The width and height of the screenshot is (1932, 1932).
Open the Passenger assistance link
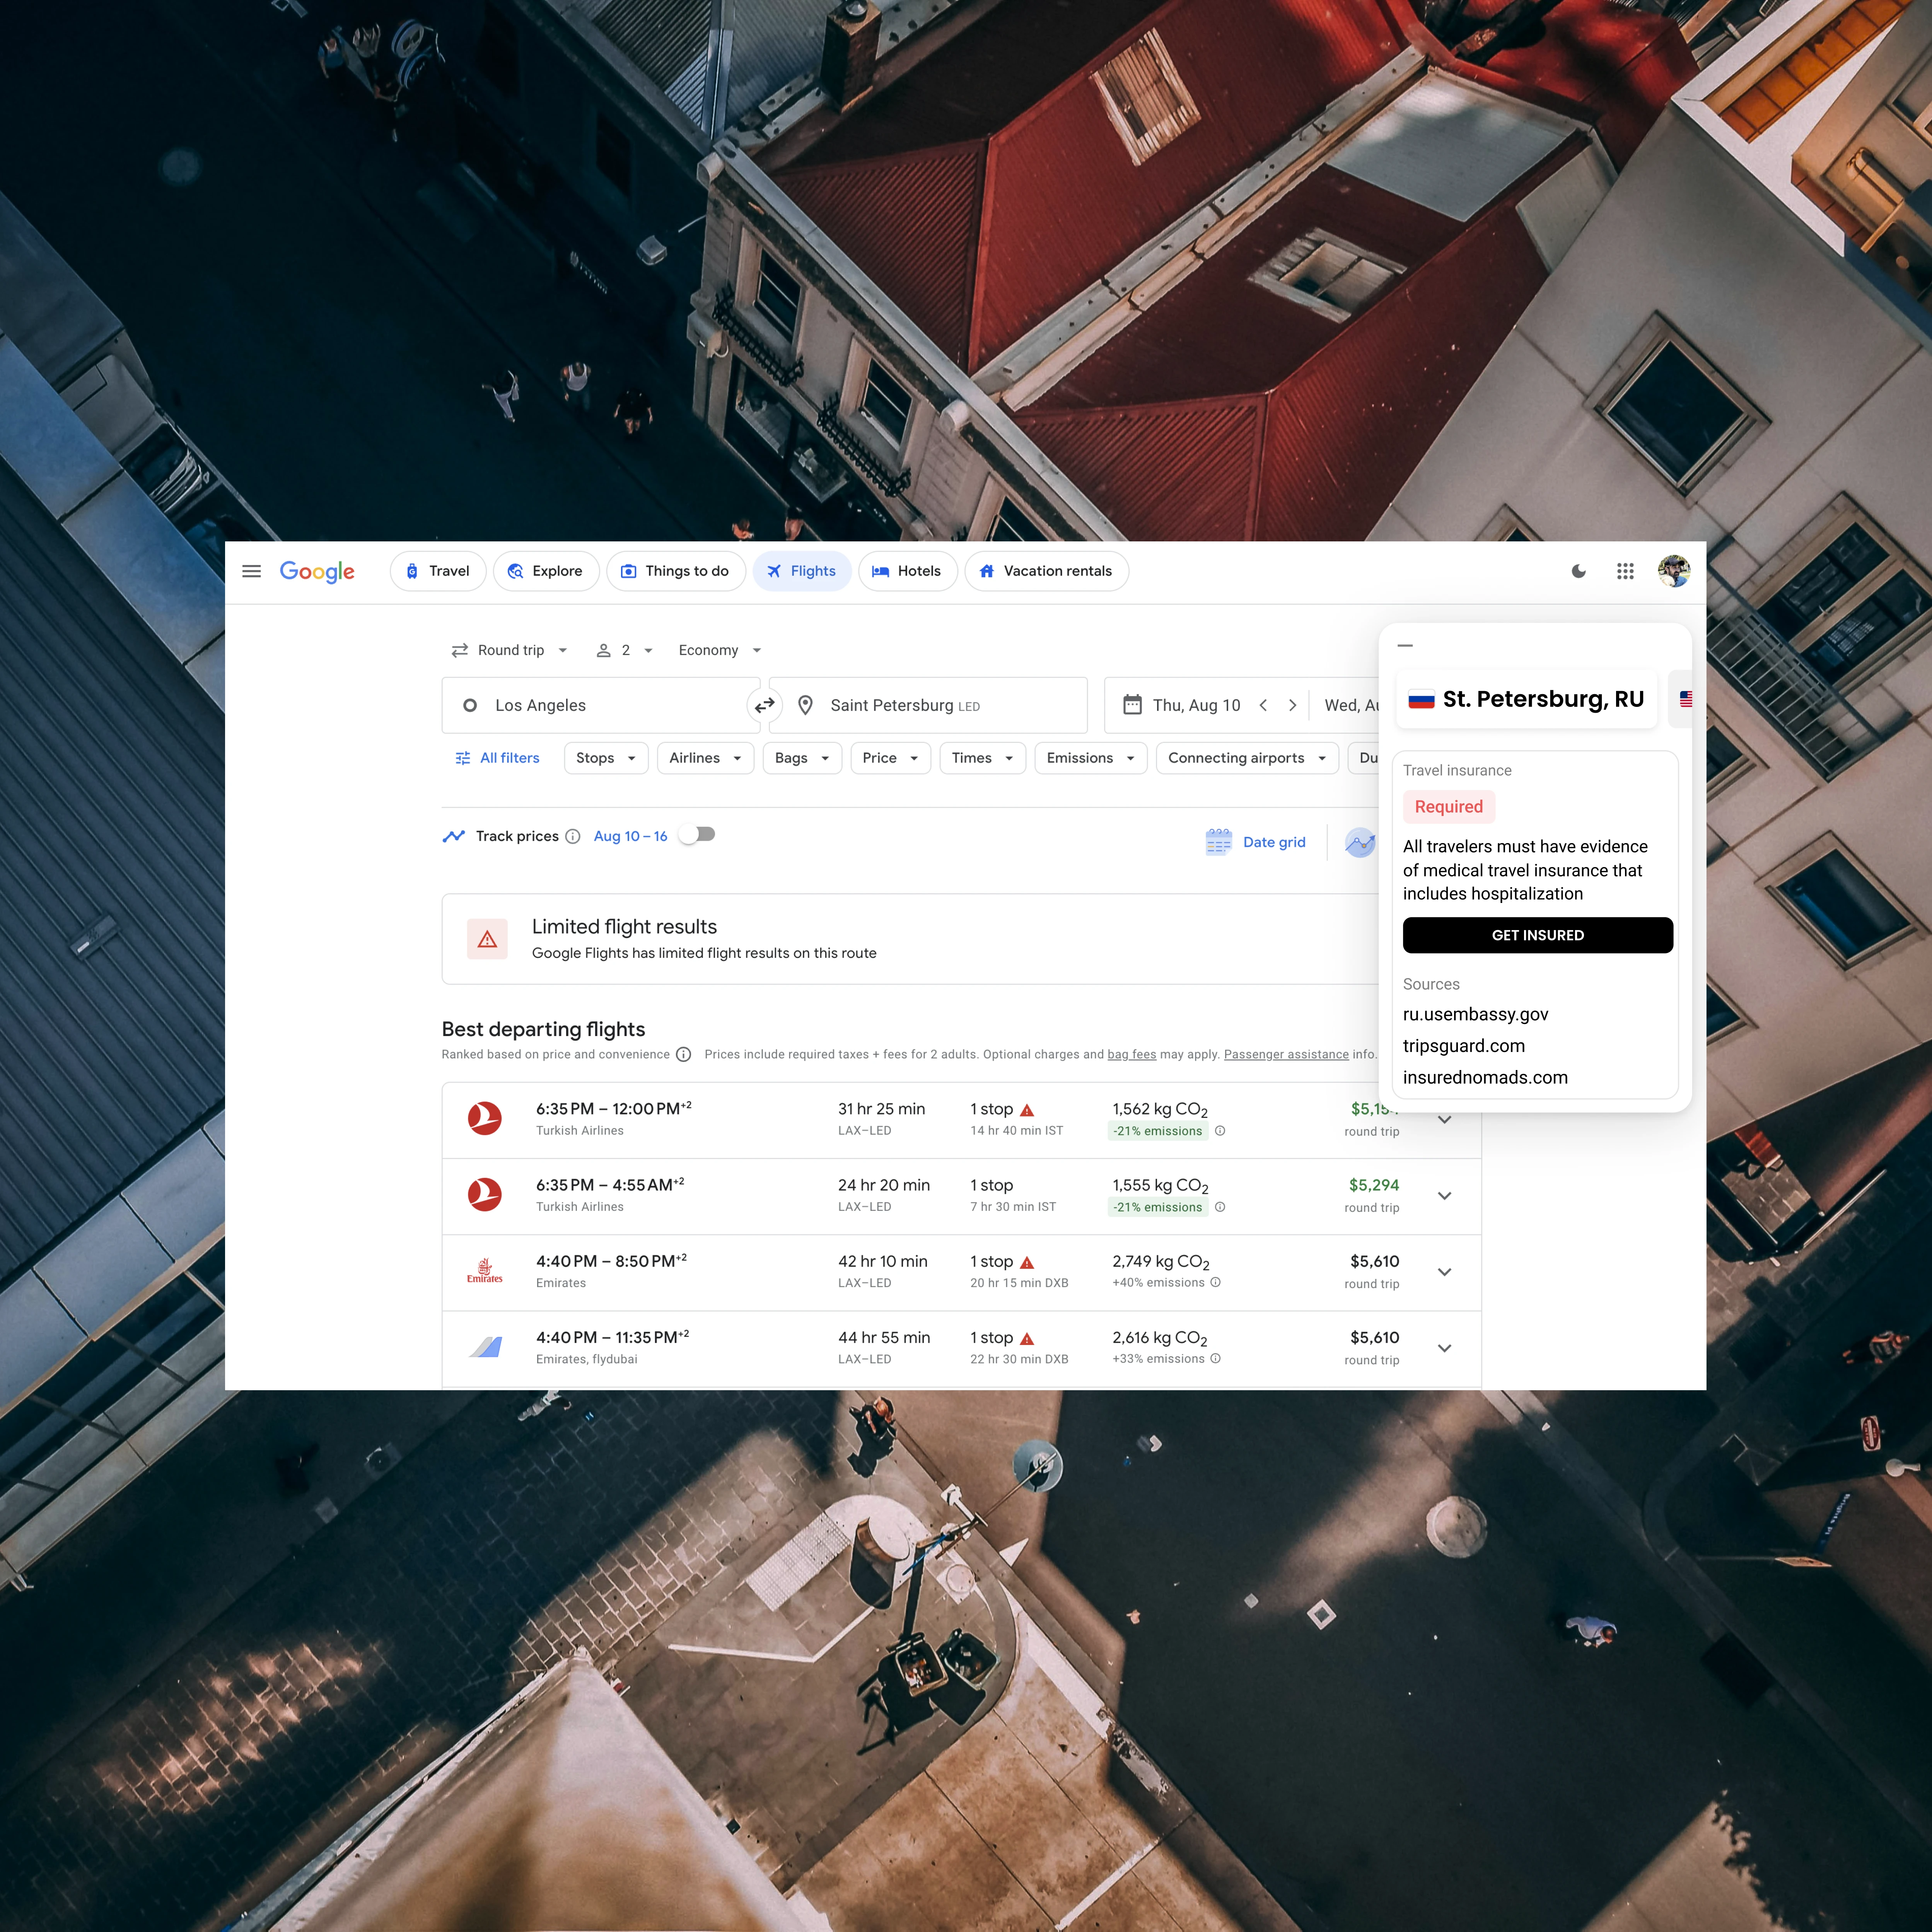1286,1054
